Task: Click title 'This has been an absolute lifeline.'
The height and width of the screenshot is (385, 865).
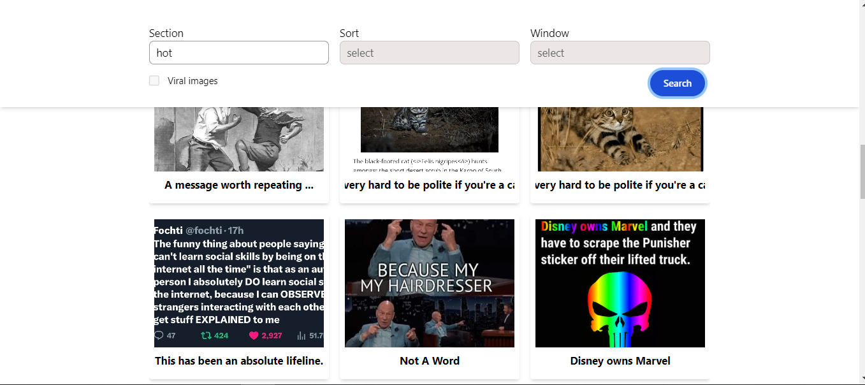Action: coord(239,361)
